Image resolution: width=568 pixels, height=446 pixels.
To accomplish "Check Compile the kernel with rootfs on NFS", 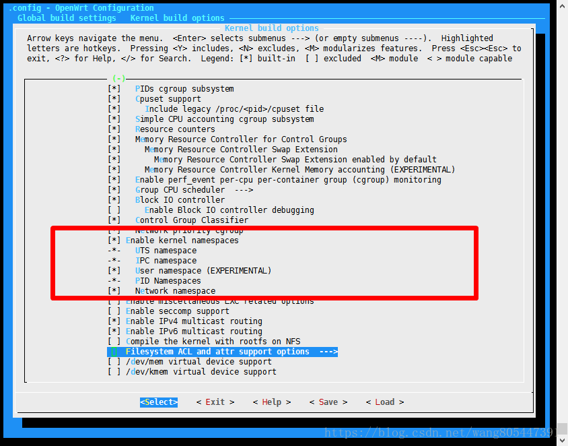I will (x=114, y=342).
